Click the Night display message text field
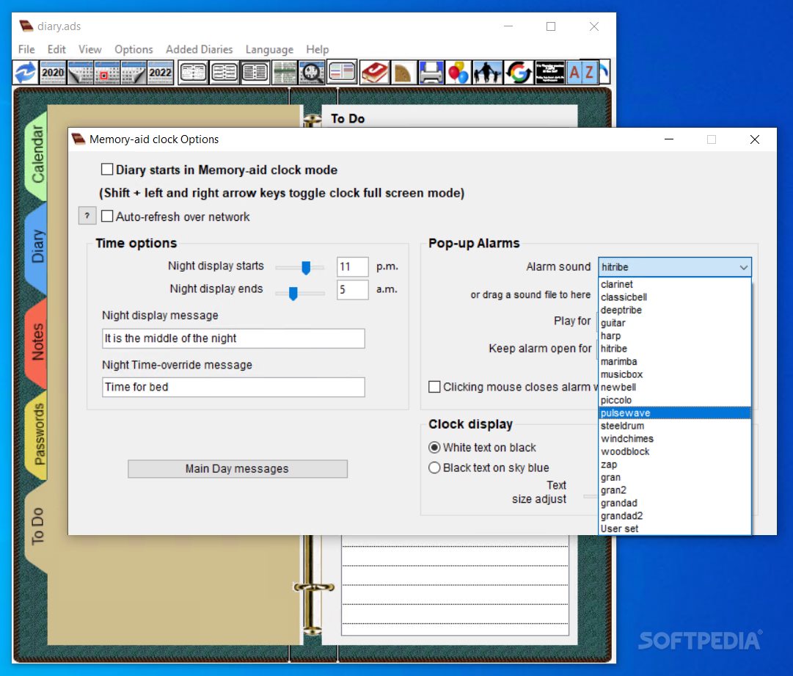 233,338
